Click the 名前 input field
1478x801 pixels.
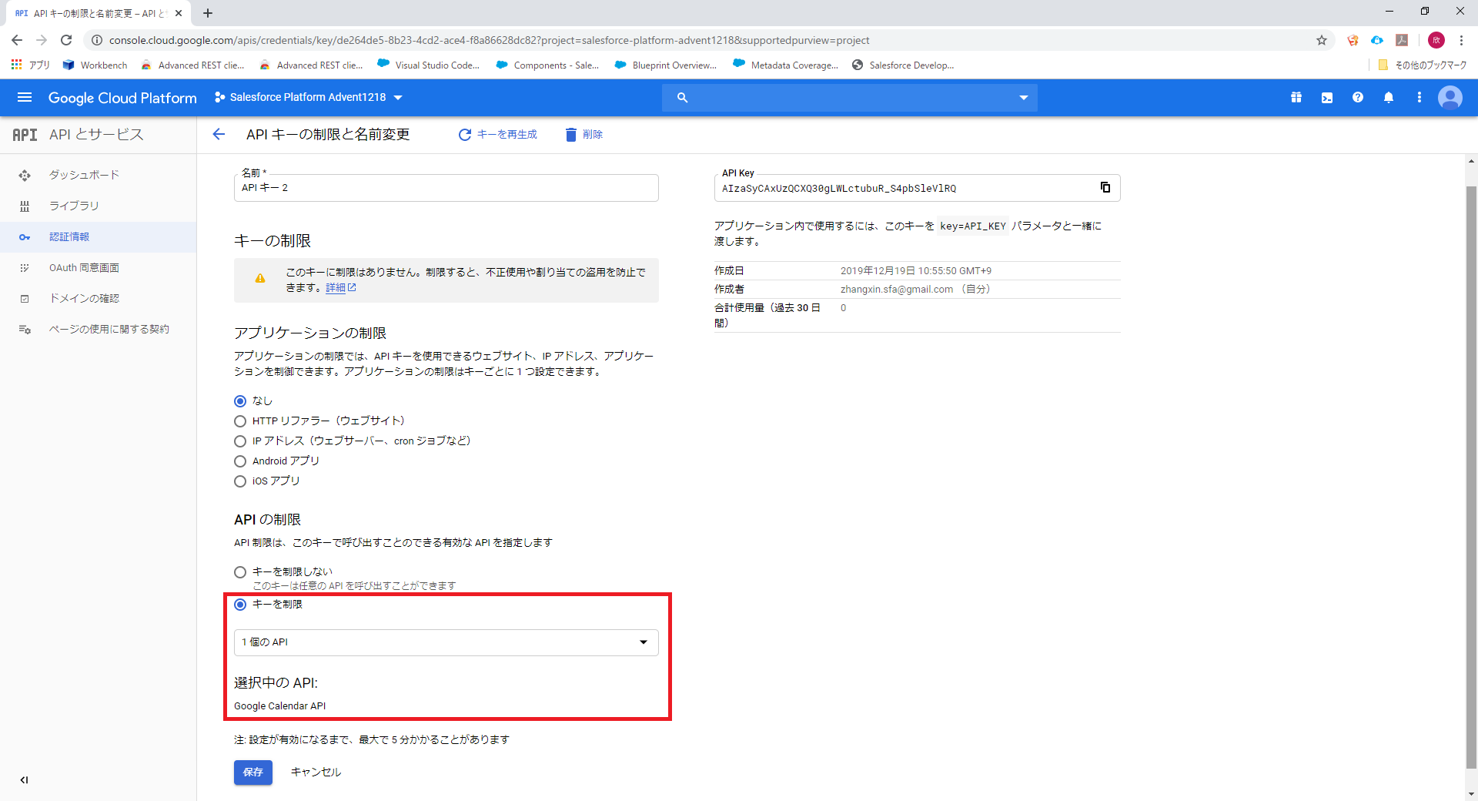[446, 188]
